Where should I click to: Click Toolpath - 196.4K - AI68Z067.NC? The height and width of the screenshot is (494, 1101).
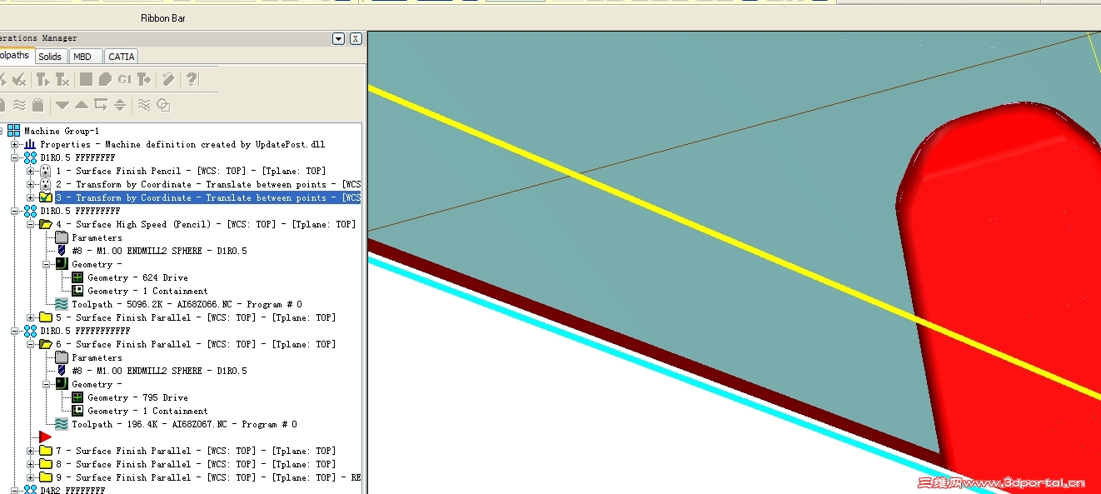coord(184,424)
